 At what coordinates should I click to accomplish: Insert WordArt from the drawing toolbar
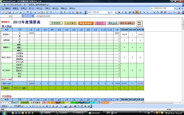pos(47,106)
